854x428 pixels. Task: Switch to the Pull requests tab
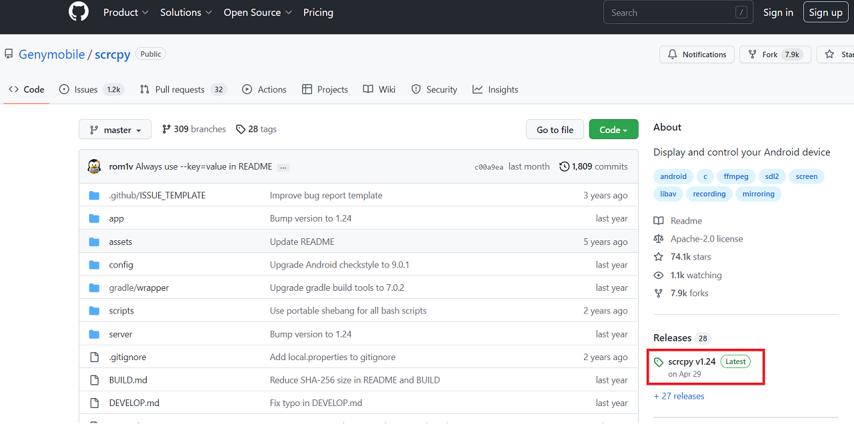click(183, 89)
